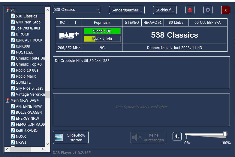
Task: Click the red record button icon
Action: [190, 10]
